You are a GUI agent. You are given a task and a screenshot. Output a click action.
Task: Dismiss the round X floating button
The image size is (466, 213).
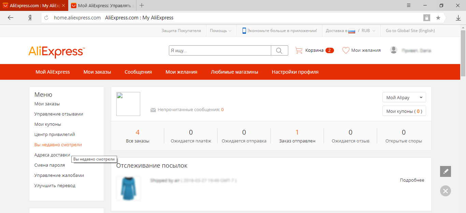[x=445, y=191]
